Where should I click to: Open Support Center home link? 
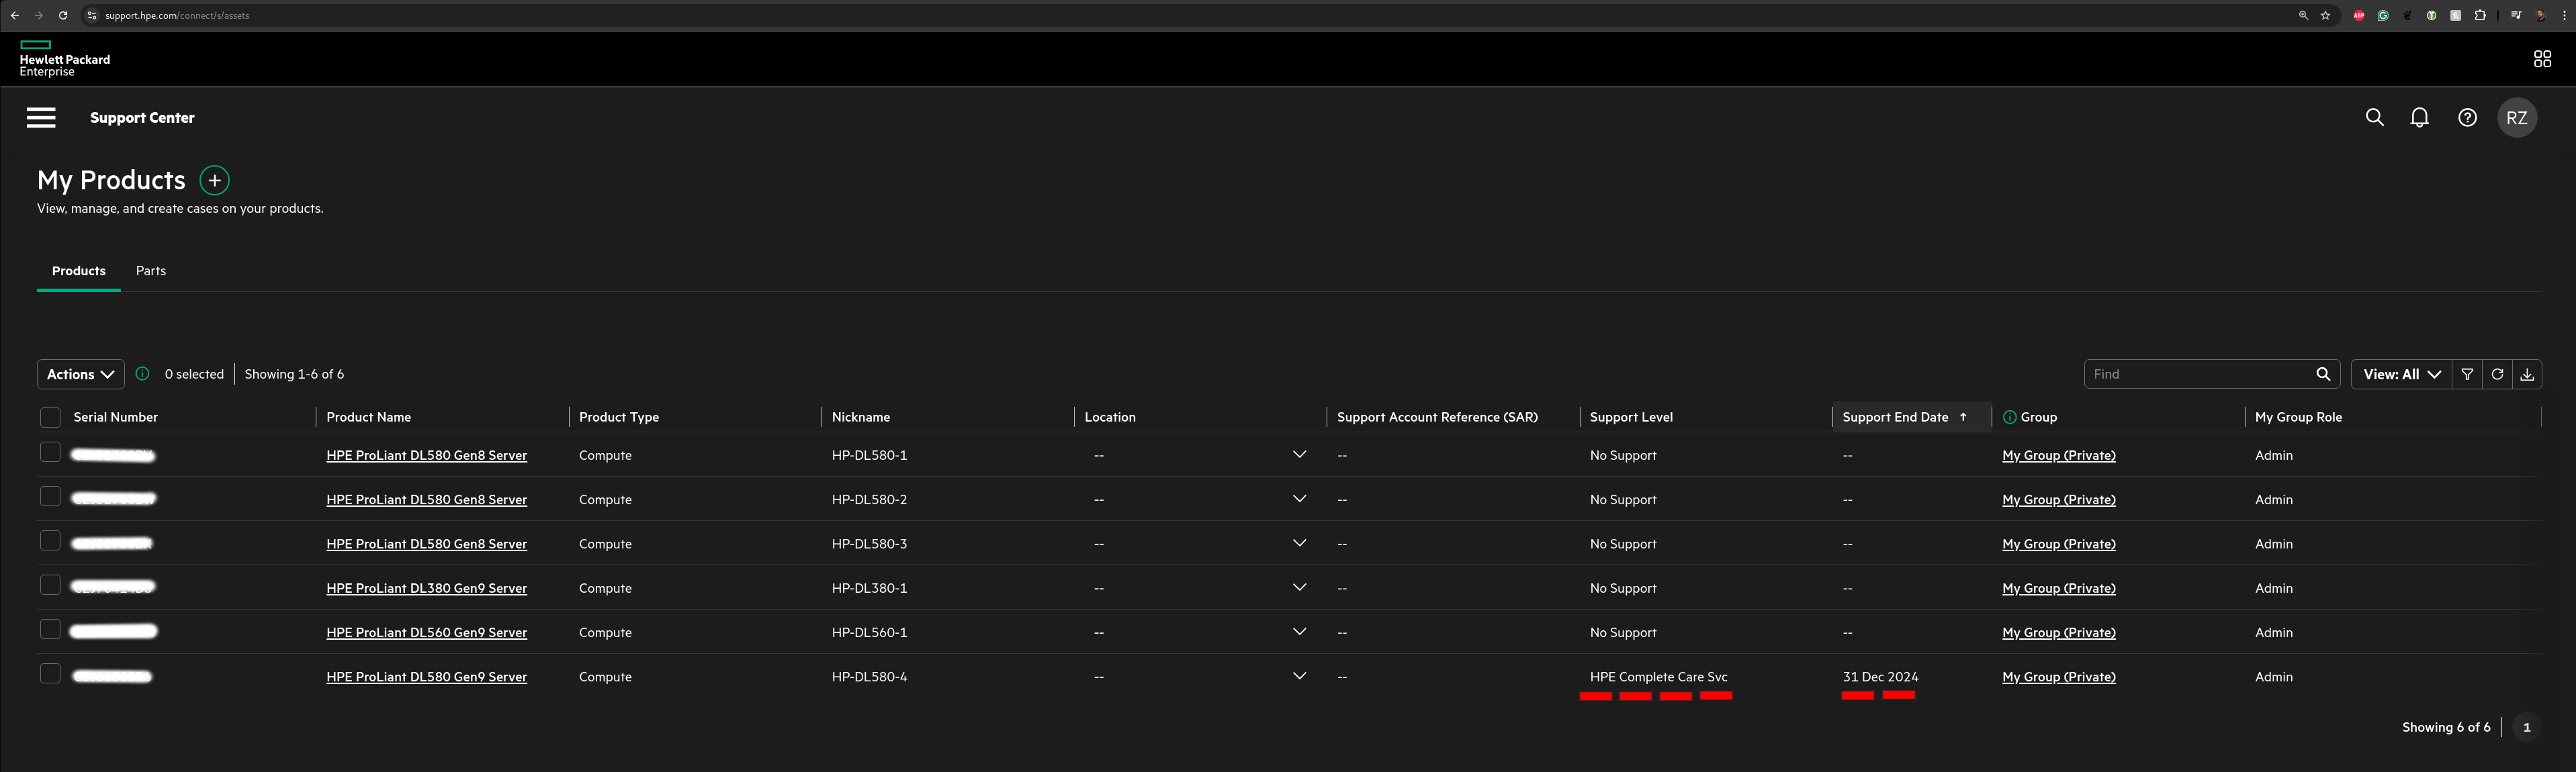[142, 118]
